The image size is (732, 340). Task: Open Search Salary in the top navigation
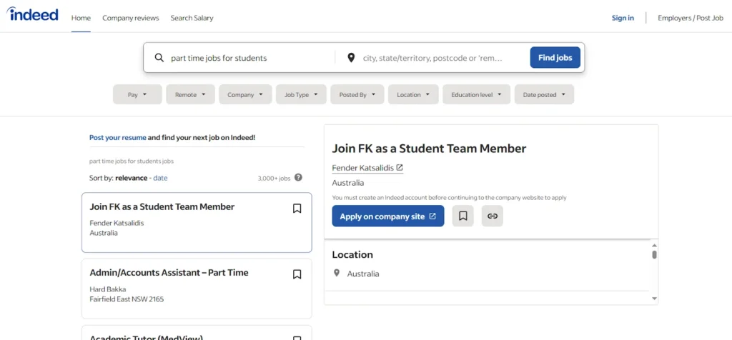[x=192, y=18]
